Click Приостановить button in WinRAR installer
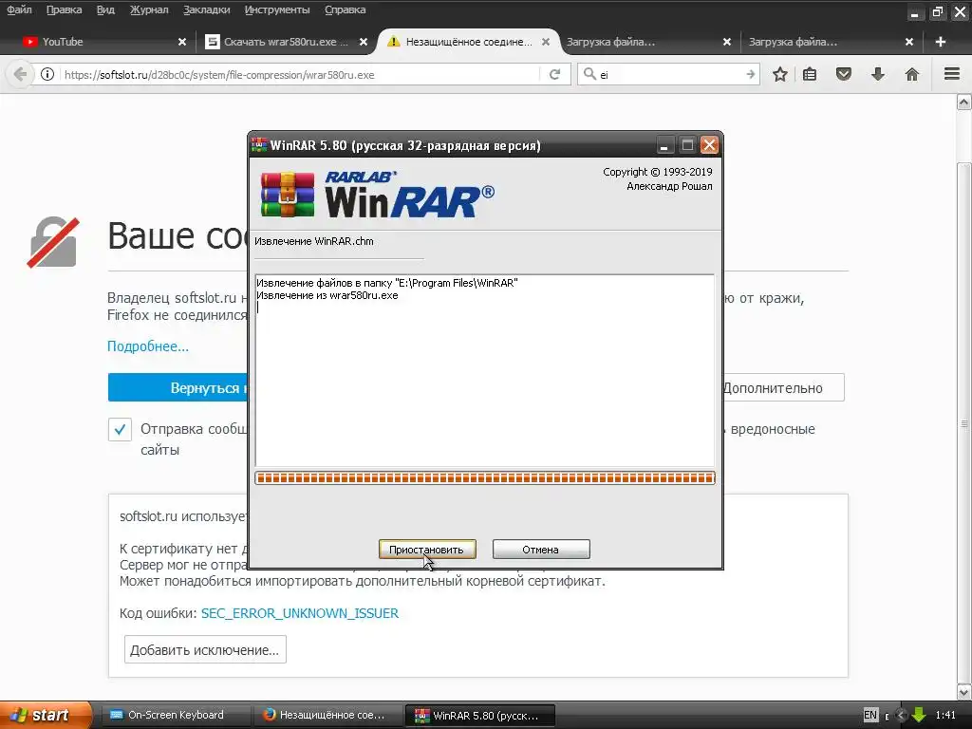 pos(427,550)
